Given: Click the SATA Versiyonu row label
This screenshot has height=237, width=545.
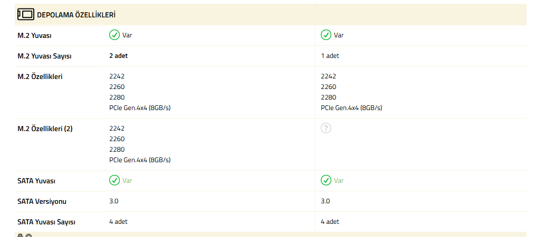Looking at the screenshot, I should pyautogui.click(x=42, y=201).
